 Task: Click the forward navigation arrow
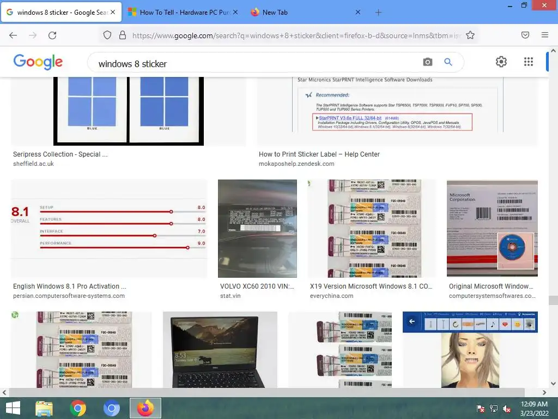pos(33,35)
